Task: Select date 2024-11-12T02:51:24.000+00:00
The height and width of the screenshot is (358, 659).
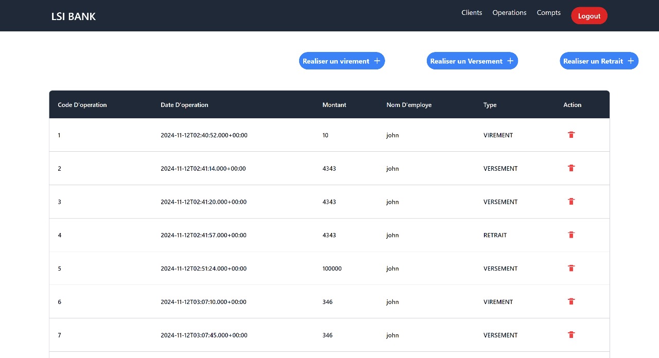Action: click(x=203, y=268)
